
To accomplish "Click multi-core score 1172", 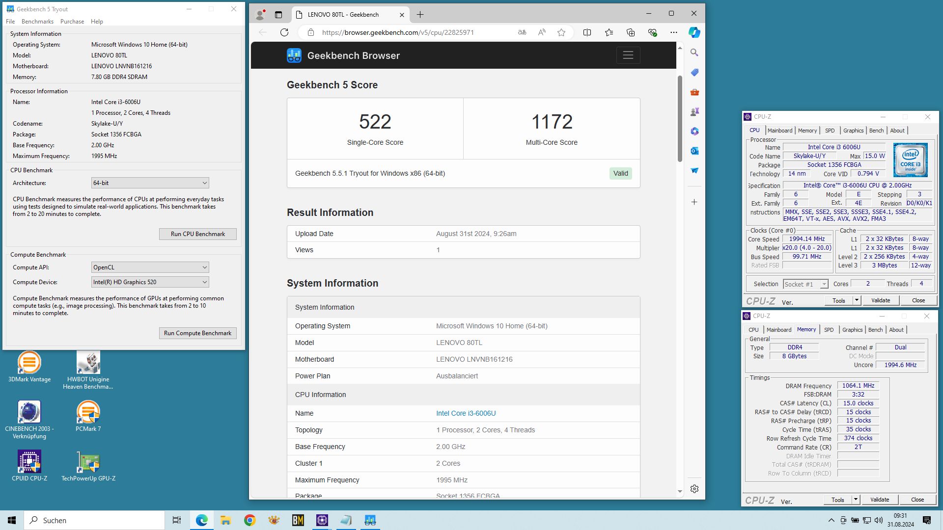I will point(552,122).
